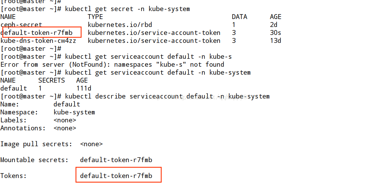This screenshot has width=387, height=187.
Task: Click the 111d serviceaccount age value
Action: 84,88
